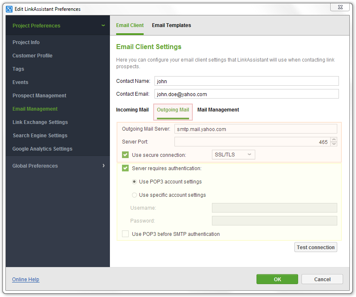Increase Server Port with the up arrow
The height and width of the screenshot is (297, 356).
pos(334,139)
